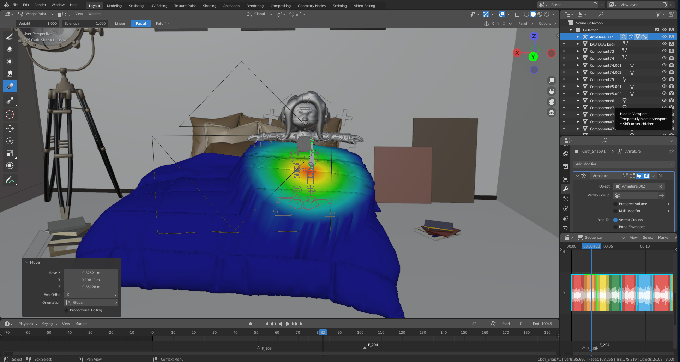Click play animation button
The image size is (680, 362).
[x=287, y=324]
